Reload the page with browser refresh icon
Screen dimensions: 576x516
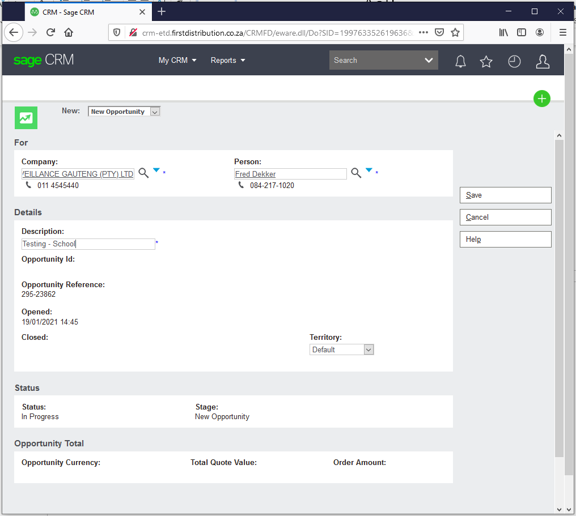pos(50,32)
